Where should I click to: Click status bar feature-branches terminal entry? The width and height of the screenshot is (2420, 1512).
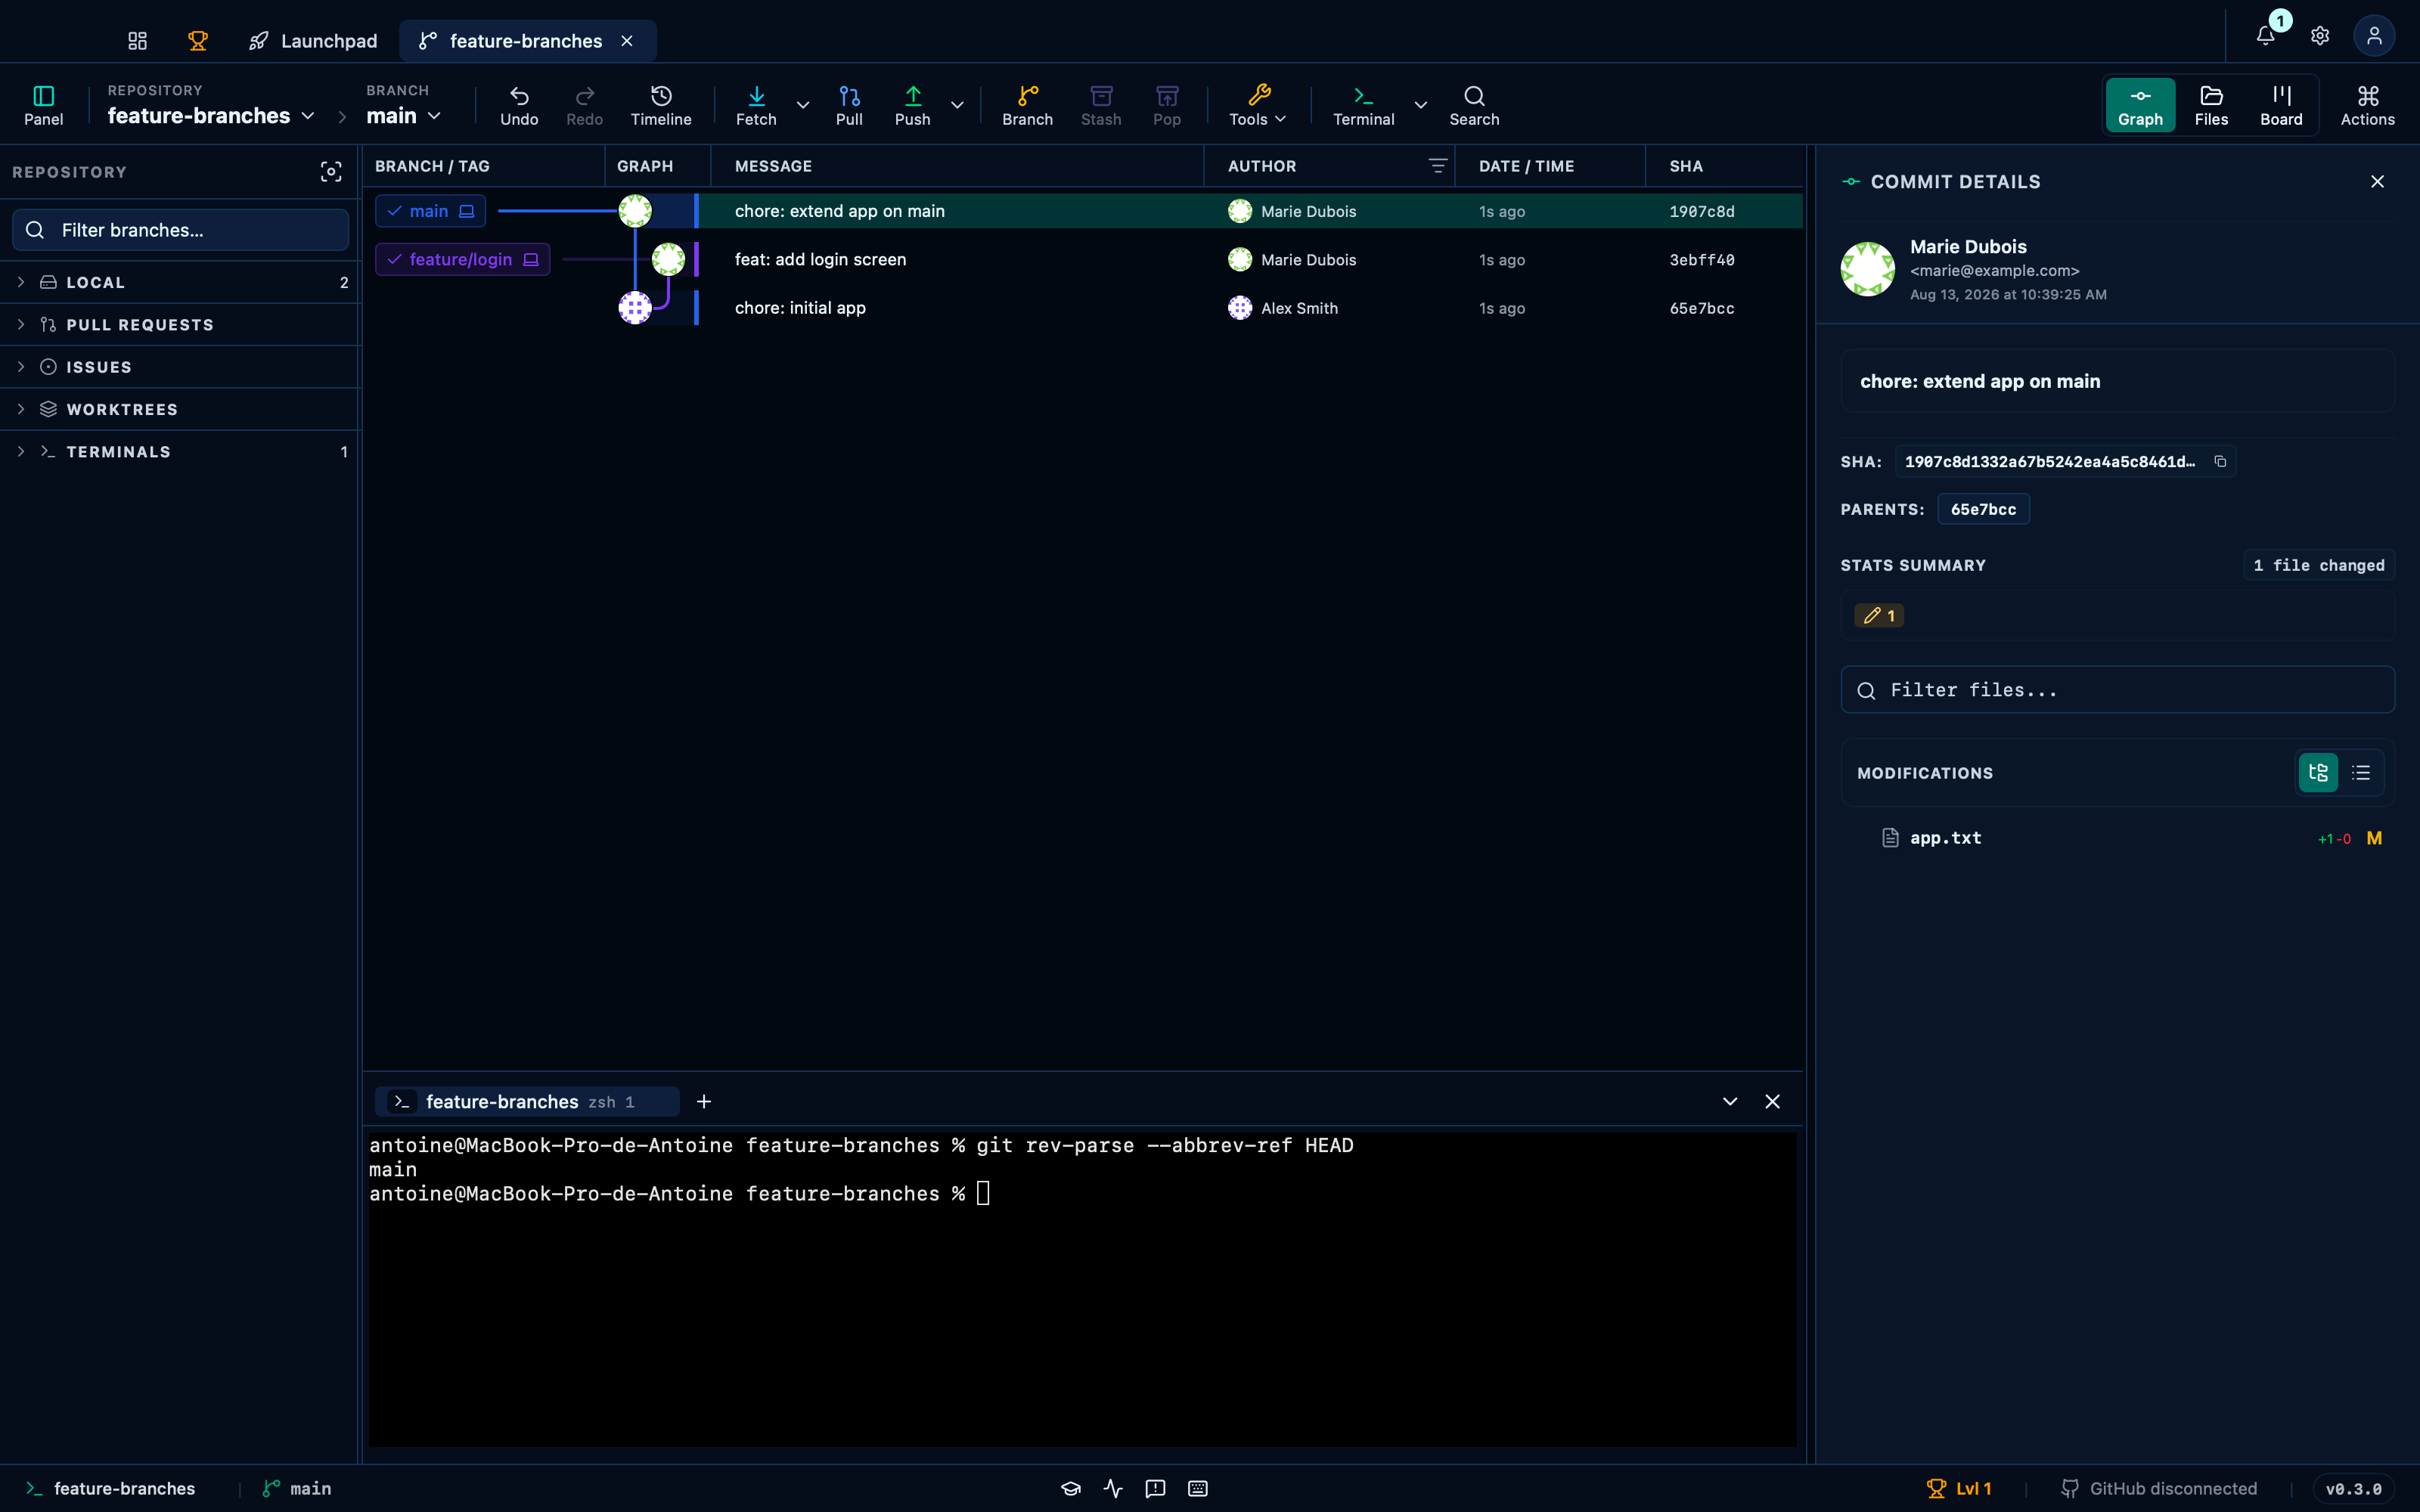110,1488
